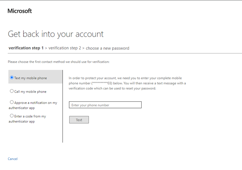Select 'Approve a notification on my authenticator app' radio
Screen dimensions: 242x170
tap(12, 102)
